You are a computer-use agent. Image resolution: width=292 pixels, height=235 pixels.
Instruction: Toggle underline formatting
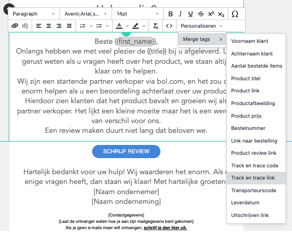(x=190, y=14)
